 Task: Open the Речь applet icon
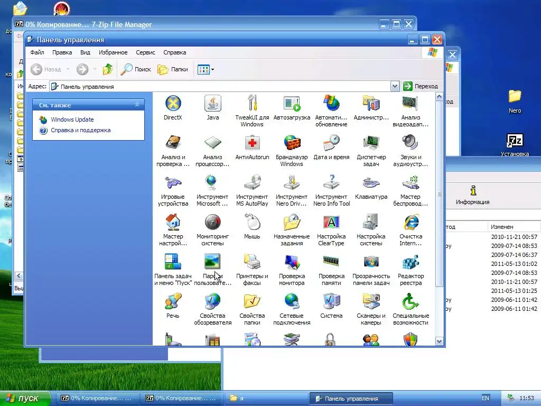[x=173, y=302]
